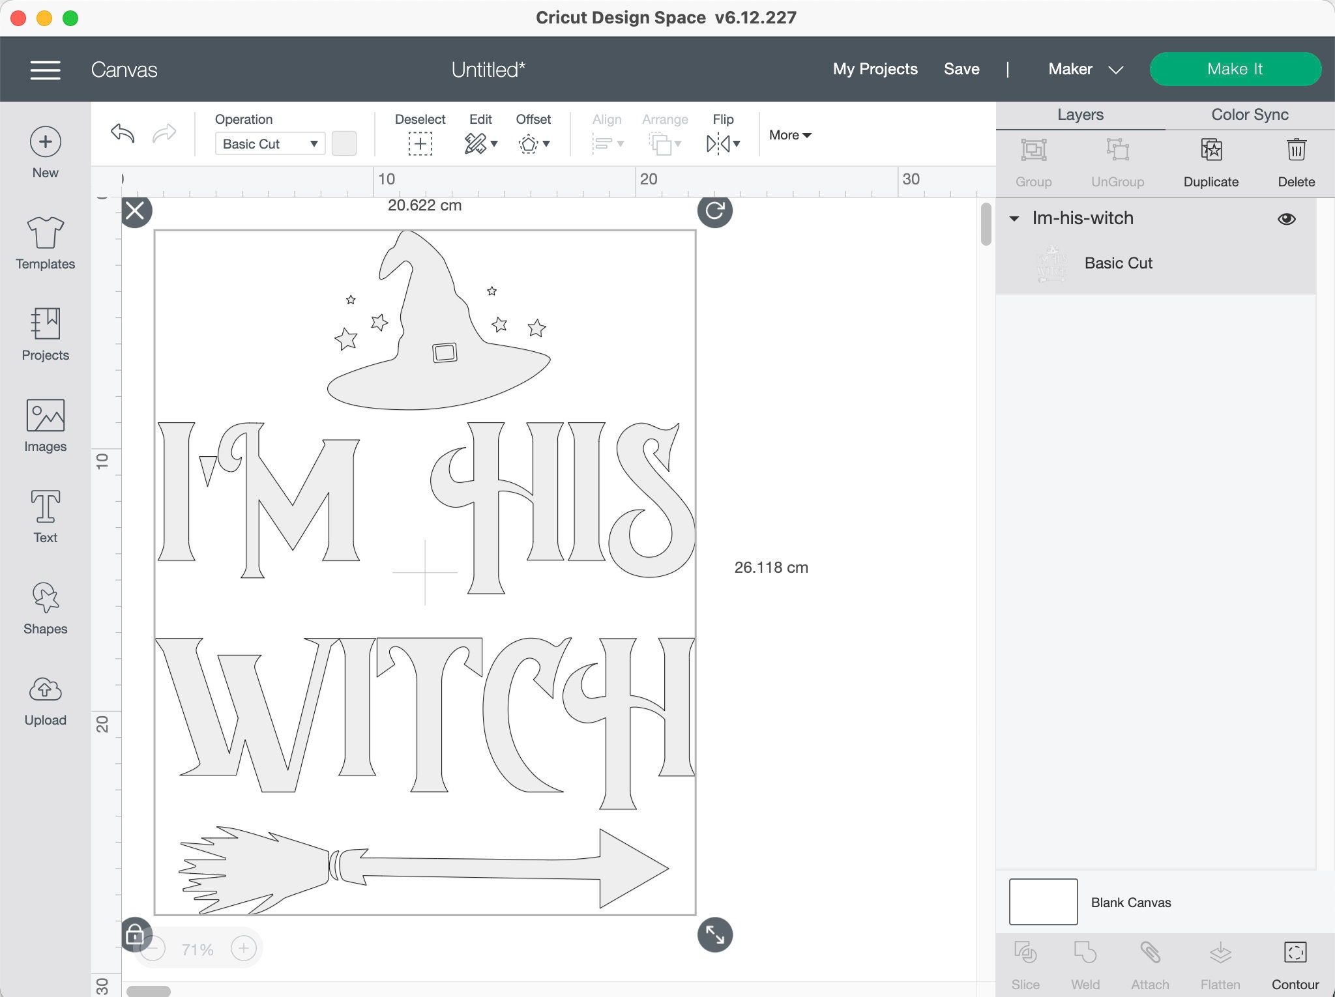Open the Basic Cut operation dropdown
The image size is (1335, 997).
tap(269, 143)
